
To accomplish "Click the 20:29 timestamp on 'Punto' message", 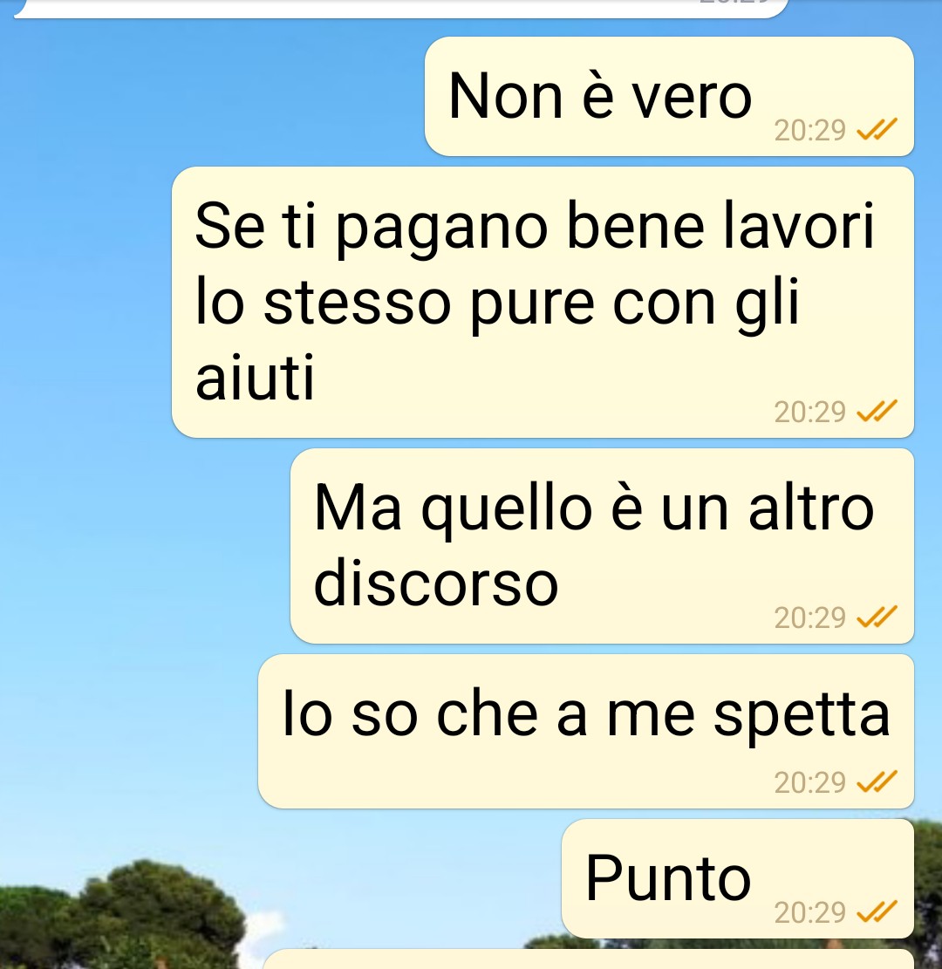I will (x=809, y=913).
